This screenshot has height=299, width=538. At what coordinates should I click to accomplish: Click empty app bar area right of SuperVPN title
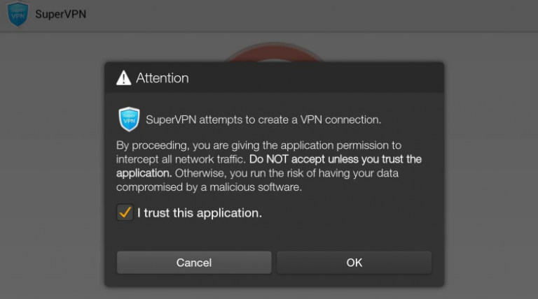point(309,15)
